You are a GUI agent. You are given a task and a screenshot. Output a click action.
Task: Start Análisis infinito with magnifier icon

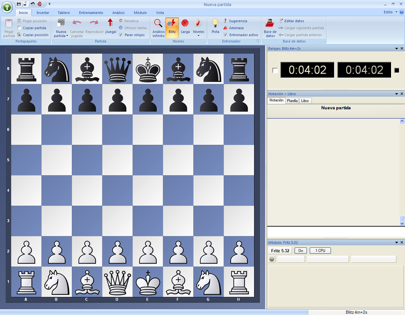pos(158,23)
